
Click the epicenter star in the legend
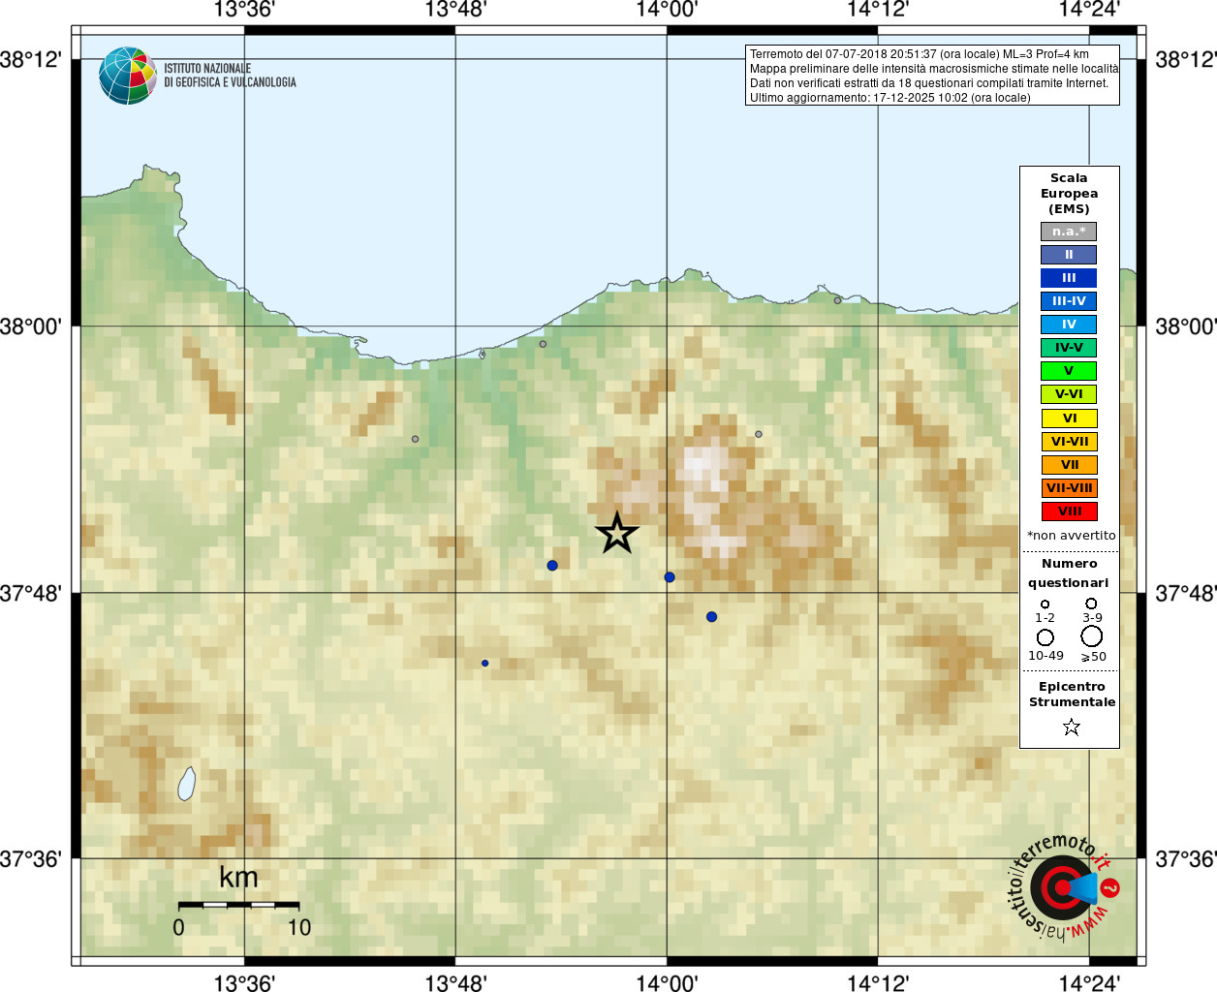point(1071,727)
